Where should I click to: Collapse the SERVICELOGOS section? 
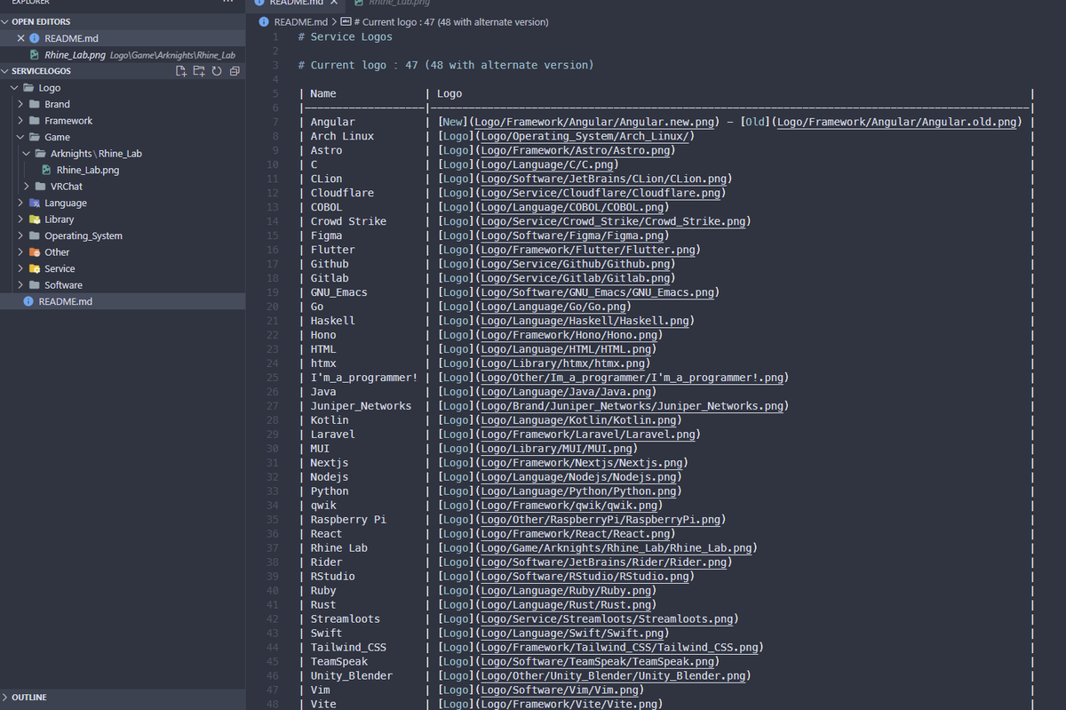(5, 71)
